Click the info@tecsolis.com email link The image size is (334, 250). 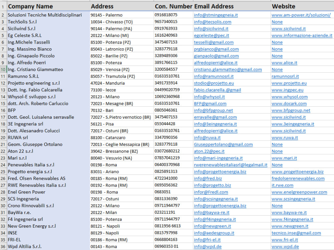[212, 22]
